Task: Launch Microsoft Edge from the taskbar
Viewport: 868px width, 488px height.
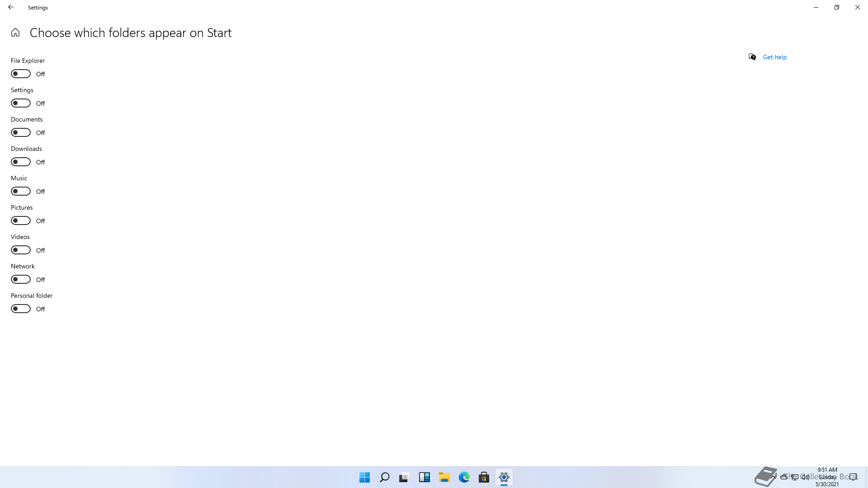Action: point(464,477)
